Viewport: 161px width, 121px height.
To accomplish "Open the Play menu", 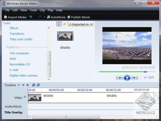I will point(50,10).
